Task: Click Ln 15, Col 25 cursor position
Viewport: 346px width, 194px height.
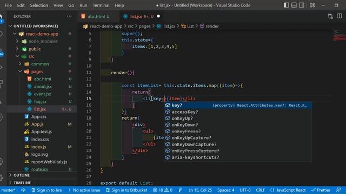Action: pos(200,190)
